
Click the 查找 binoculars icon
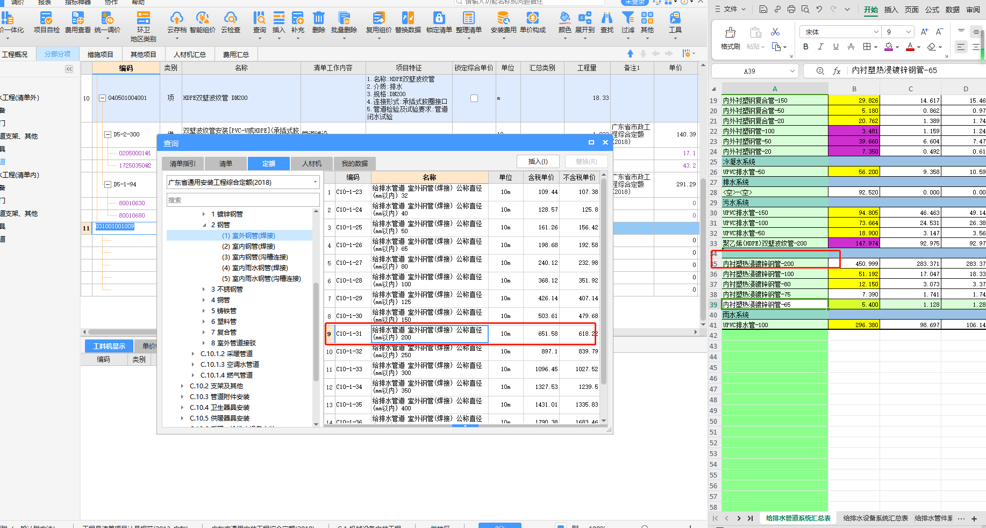[607, 23]
